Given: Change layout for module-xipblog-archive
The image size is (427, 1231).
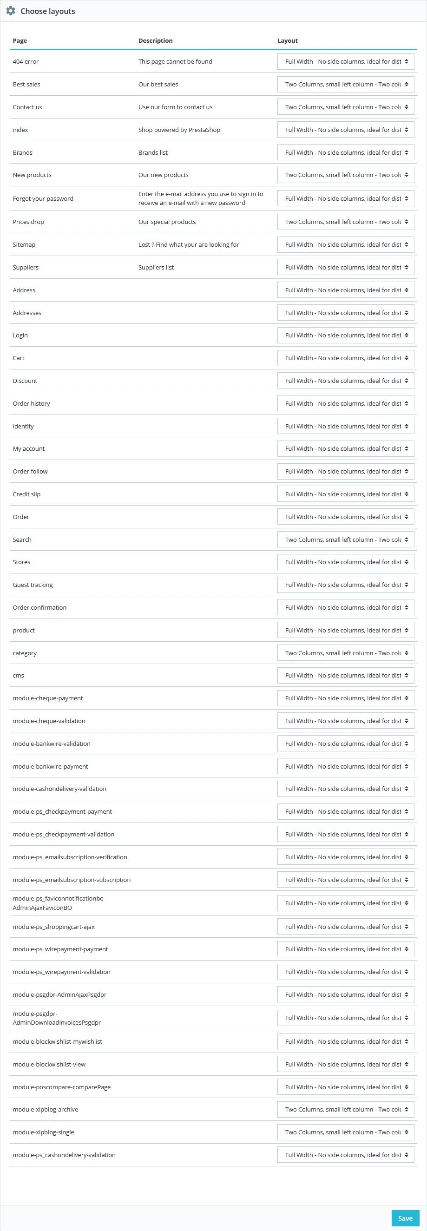Looking at the screenshot, I should pyautogui.click(x=345, y=1109).
